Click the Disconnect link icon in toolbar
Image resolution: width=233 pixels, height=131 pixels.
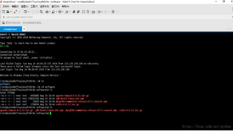pos(20,12)
